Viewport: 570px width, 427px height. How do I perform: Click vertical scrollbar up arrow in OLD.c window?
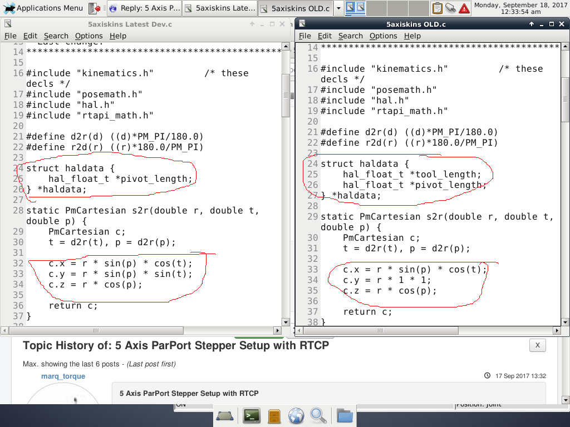click(566, 47)
